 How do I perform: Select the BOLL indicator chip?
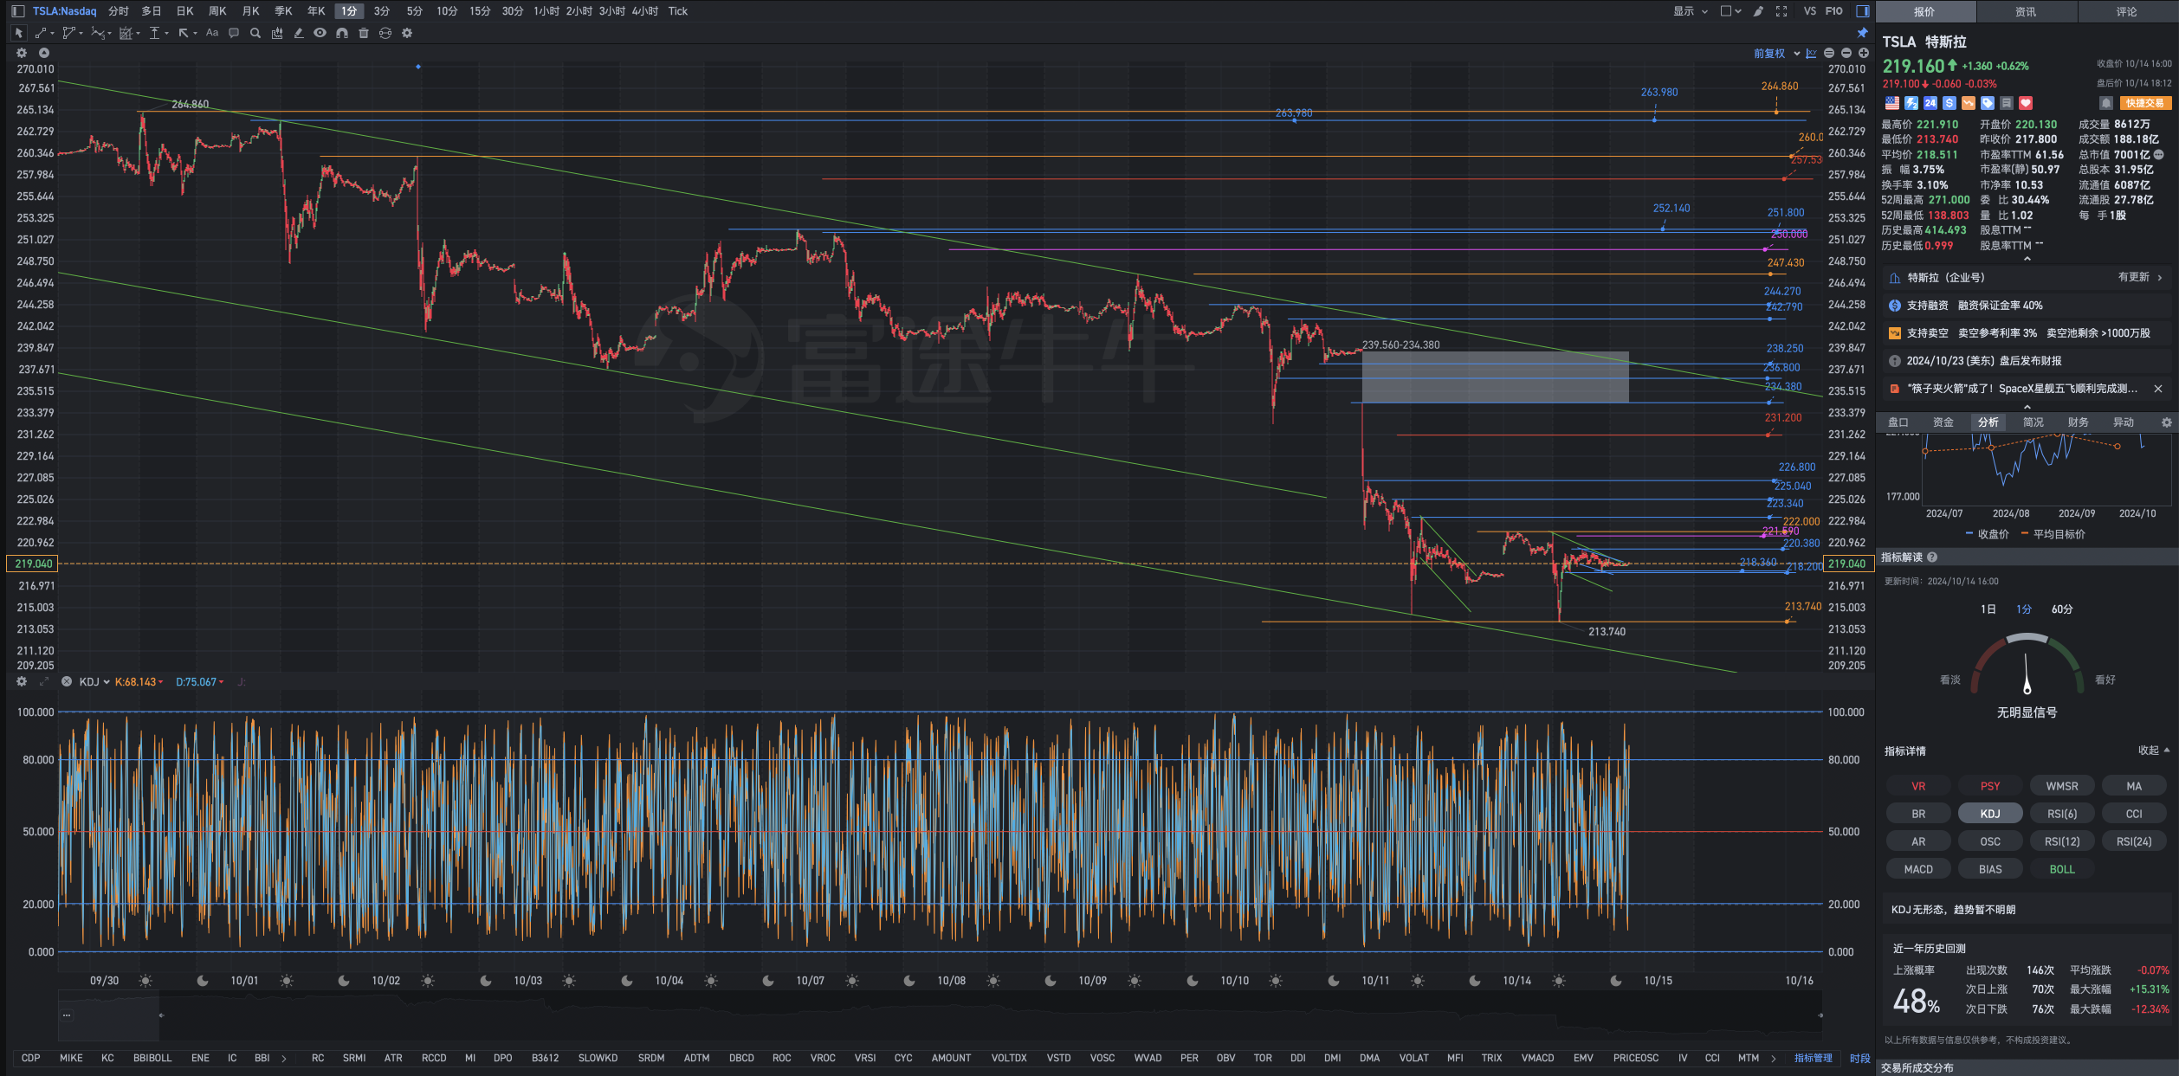(x=2062, y=869)
